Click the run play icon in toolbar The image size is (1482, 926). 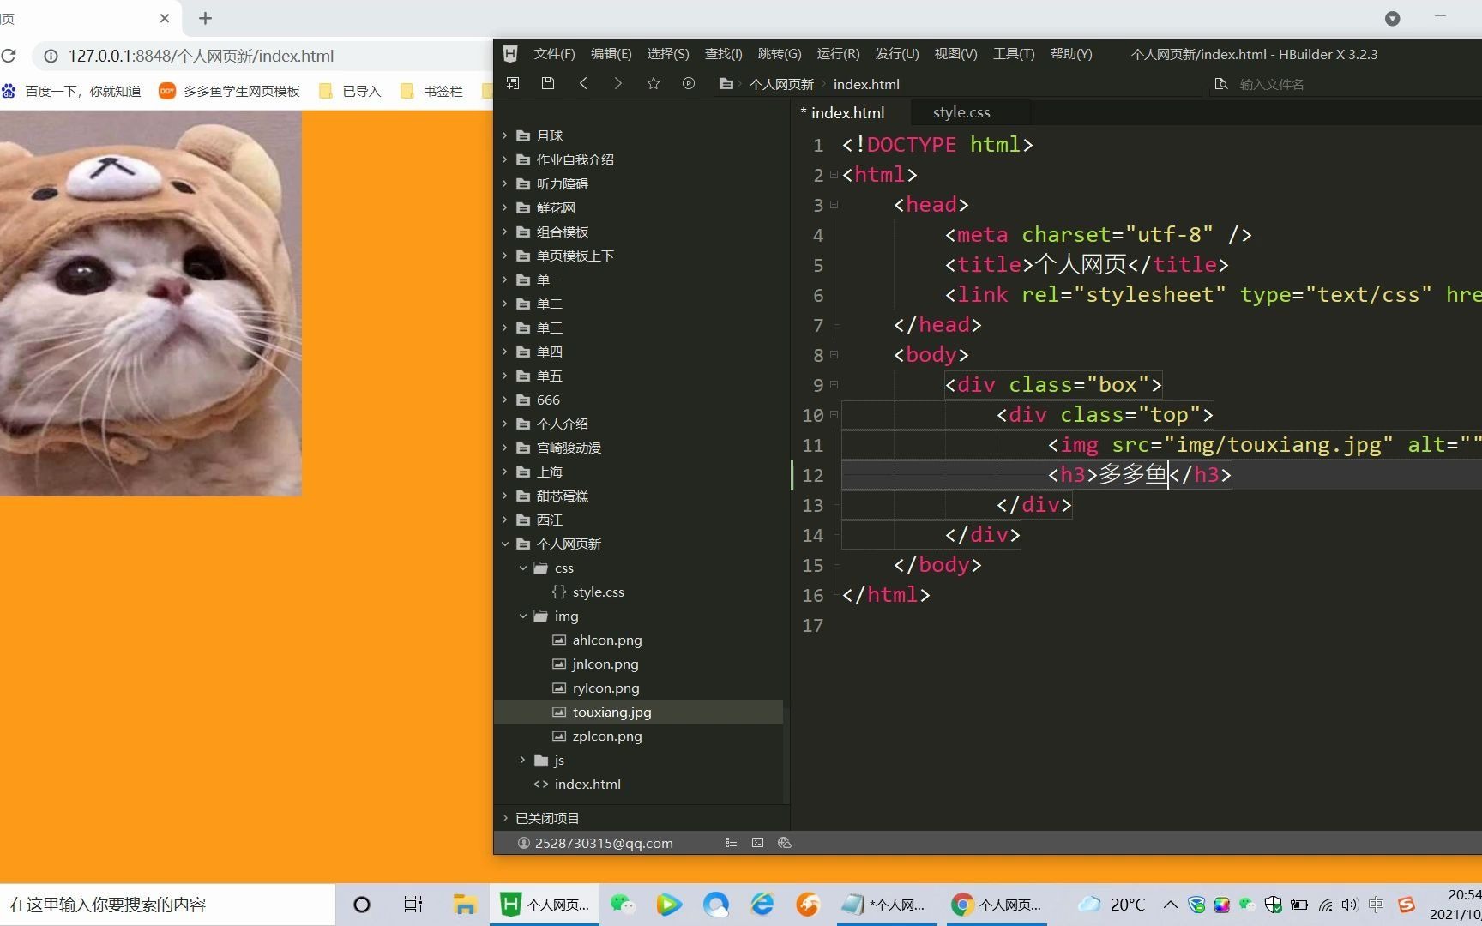[x=688, y=83]
